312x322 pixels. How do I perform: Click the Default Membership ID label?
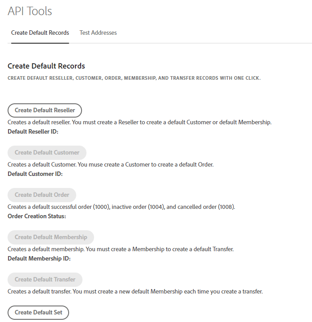(x=39, y=259)
